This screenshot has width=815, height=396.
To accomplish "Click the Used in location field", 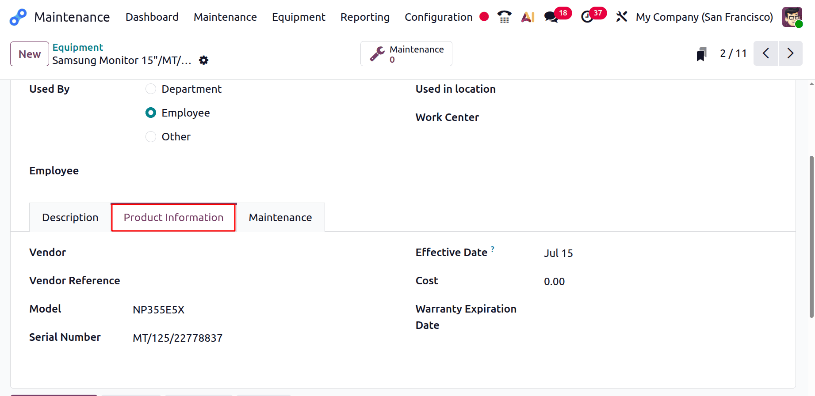I will 661,89.
